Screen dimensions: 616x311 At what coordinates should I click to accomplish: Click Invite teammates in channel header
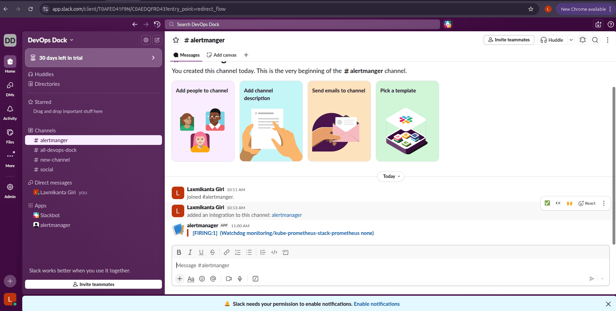tap(509, 40)
